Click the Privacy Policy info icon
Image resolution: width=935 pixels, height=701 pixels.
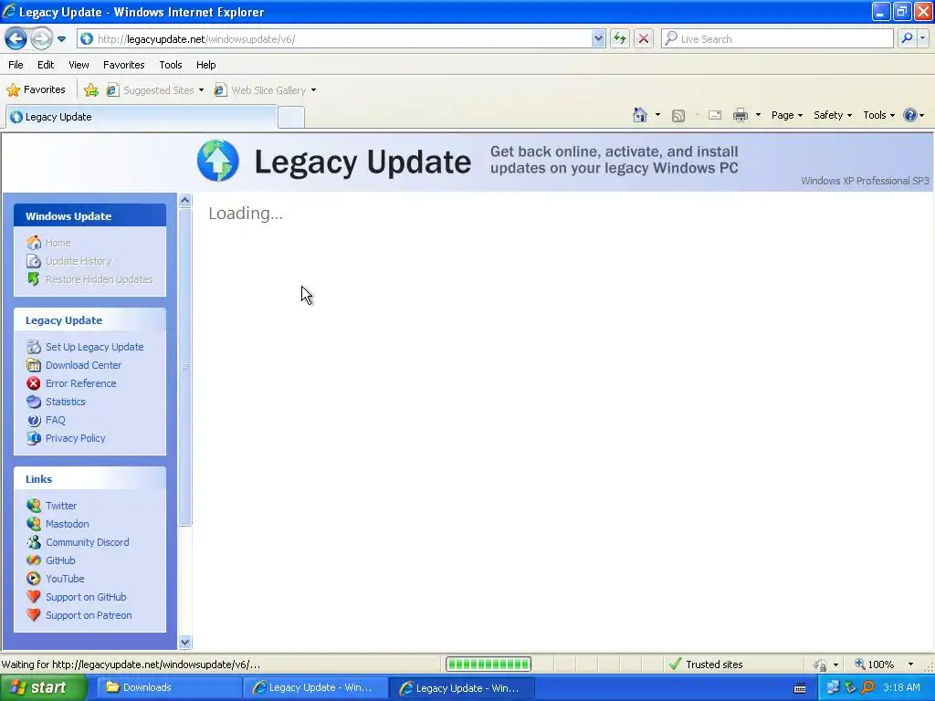34,438
